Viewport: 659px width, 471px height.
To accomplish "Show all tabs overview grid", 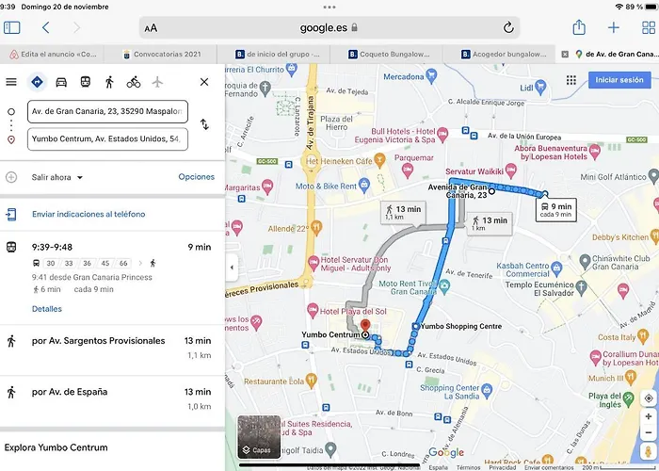I will 649,27.
